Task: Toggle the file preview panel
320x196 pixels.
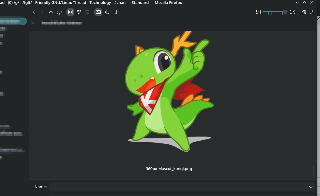Action: click(x=98, y=12)
